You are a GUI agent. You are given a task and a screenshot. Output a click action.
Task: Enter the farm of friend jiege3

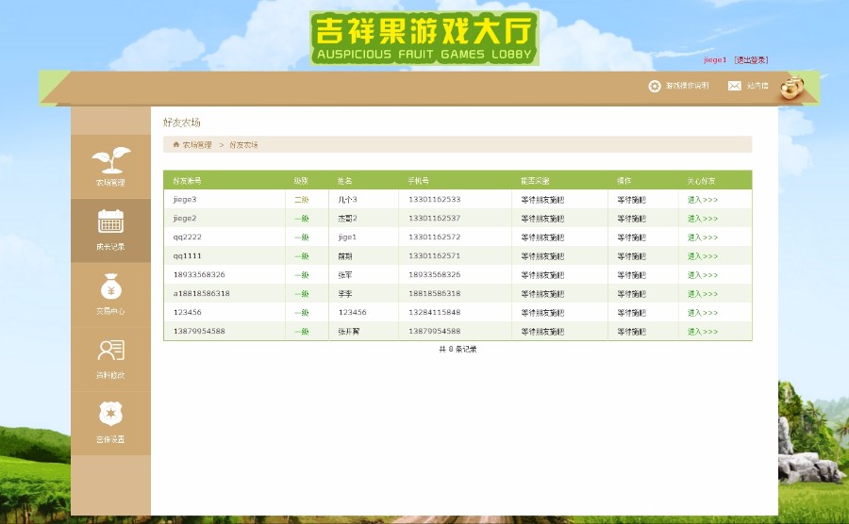[702, 200]
